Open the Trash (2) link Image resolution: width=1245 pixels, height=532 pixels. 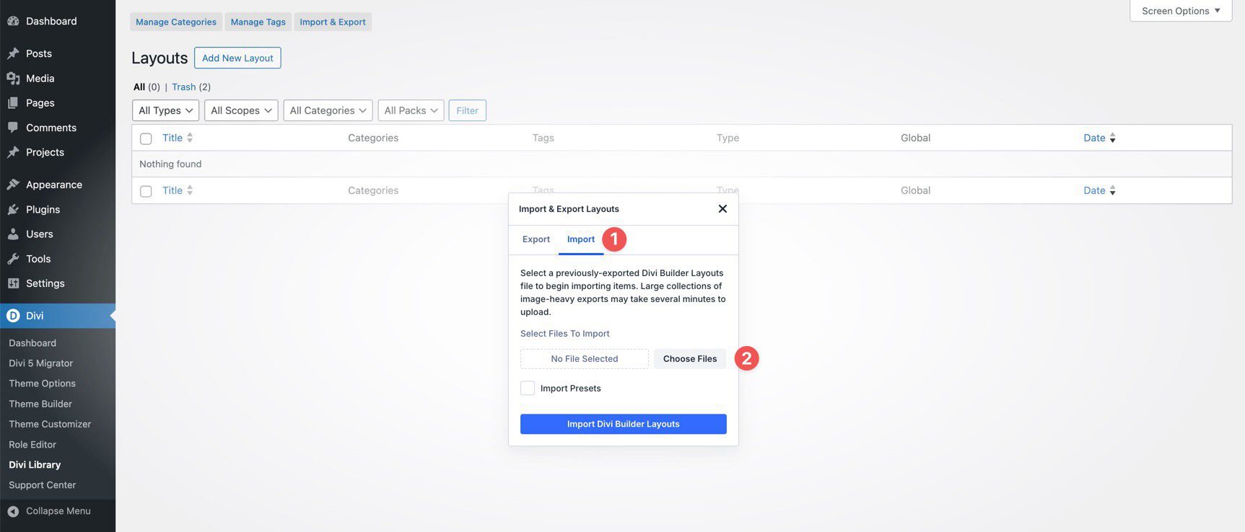pyautogui.click(x=191, y=87)
